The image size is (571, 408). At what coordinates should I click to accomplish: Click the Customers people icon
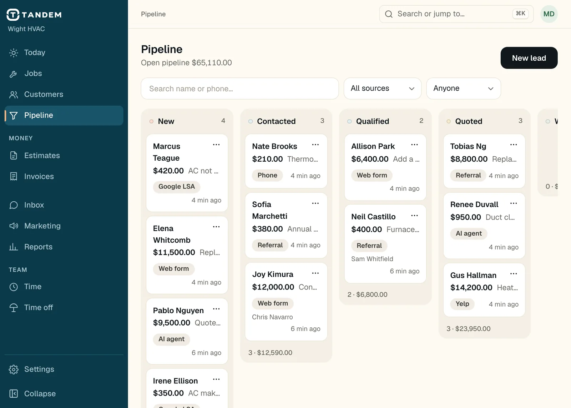point(14,95)
